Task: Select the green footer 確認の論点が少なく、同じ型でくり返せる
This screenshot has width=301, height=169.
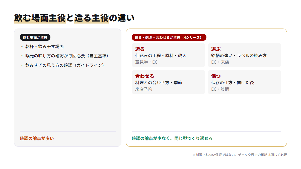Action: (172, 138)
